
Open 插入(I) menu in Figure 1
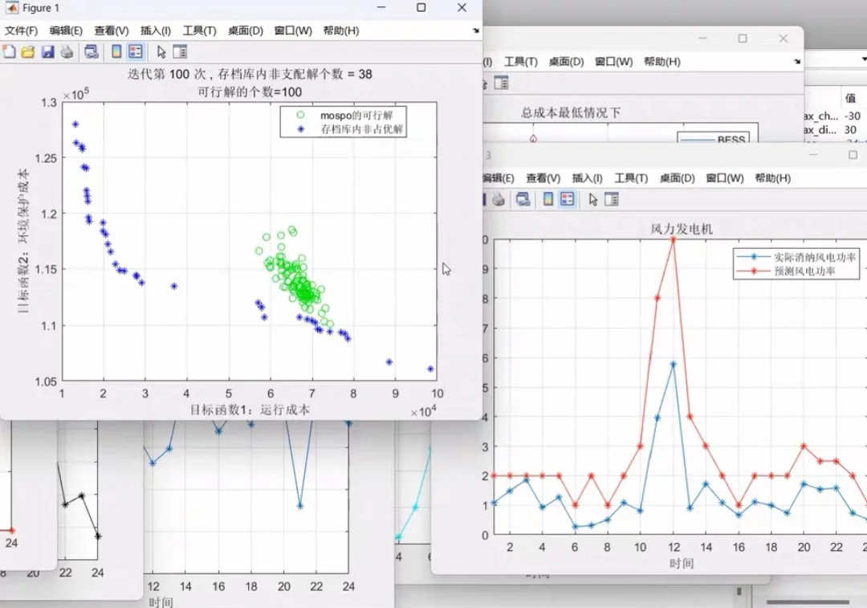pos(156,31)
